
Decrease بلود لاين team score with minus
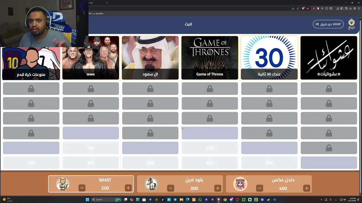click(171, 188)
